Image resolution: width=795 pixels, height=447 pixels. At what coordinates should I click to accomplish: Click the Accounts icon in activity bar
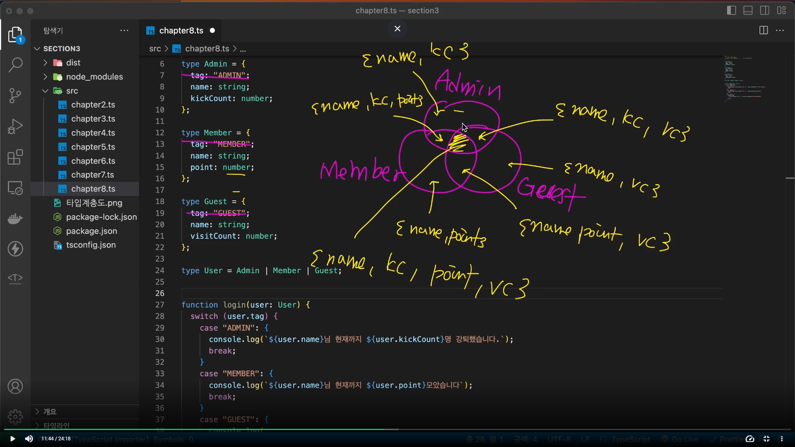tap(15, 387)
